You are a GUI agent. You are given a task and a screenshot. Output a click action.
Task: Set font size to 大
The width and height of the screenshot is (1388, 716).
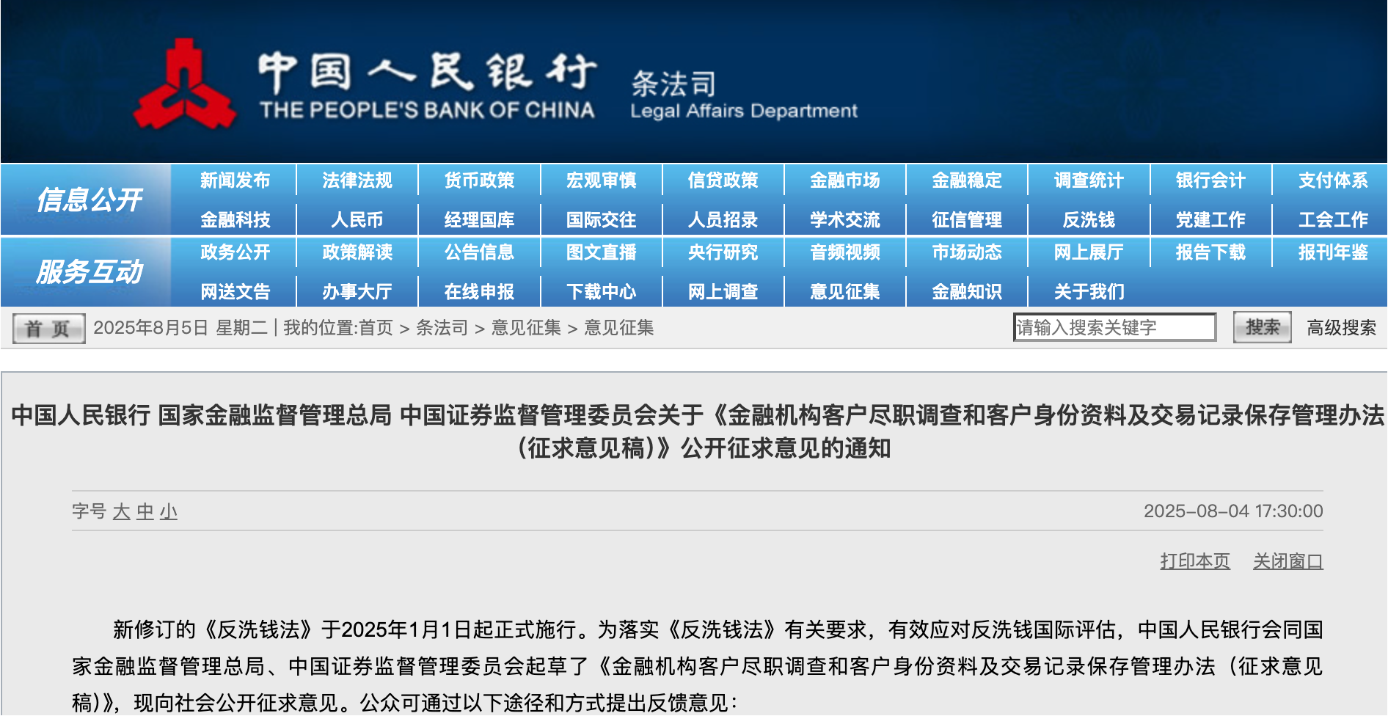(x=121, y=511)
